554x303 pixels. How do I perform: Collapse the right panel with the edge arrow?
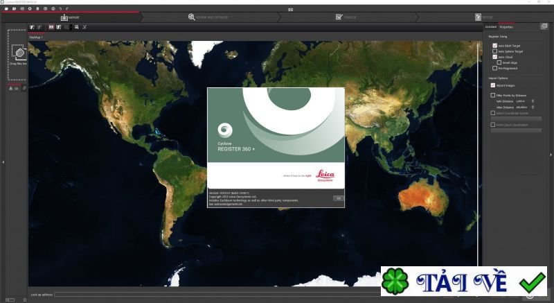point(551,155)
